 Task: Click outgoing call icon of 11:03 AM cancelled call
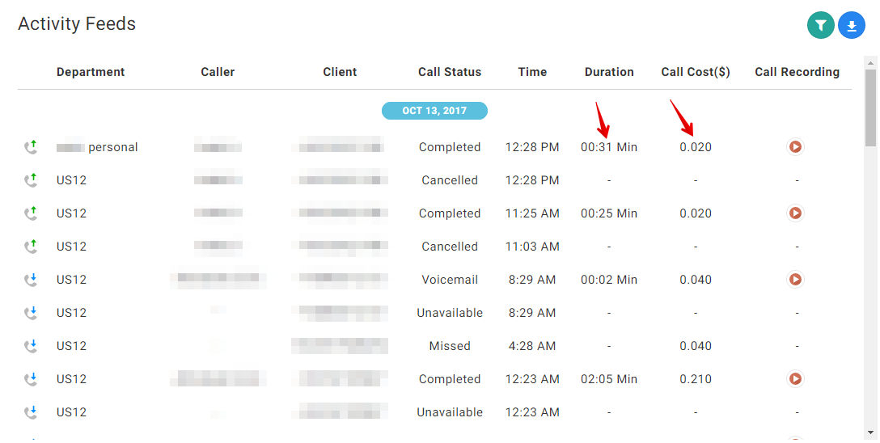point(31,247)
